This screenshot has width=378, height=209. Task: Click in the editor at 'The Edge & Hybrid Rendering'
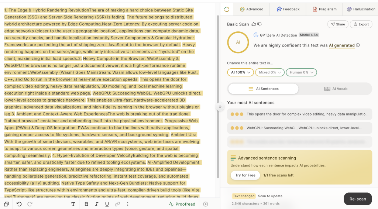click(36, 10)
